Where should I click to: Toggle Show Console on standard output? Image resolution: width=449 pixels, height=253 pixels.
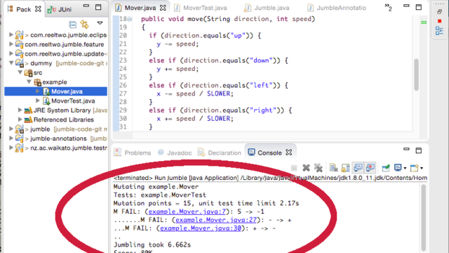[x=358, y=168]
